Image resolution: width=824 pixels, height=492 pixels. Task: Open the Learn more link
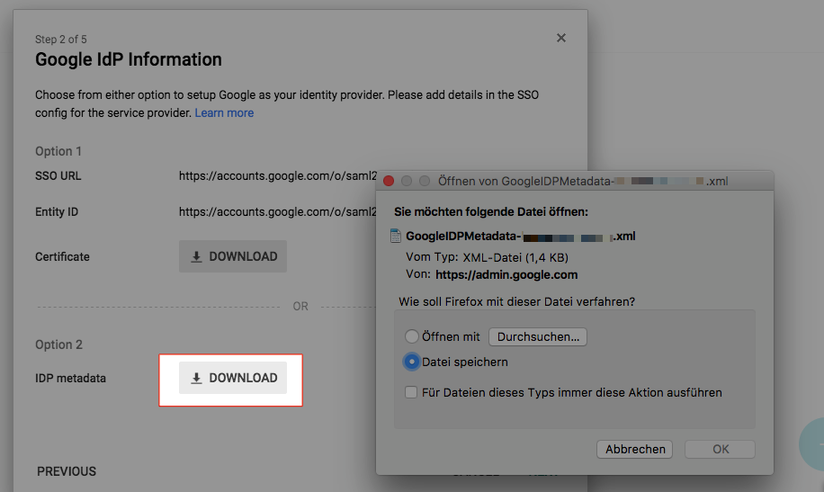click(x=224, y=113)
